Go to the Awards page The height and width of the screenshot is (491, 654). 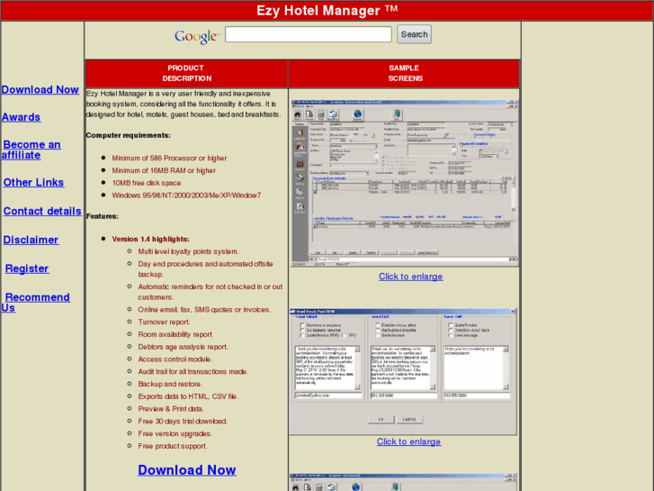(x=21, y=117)
